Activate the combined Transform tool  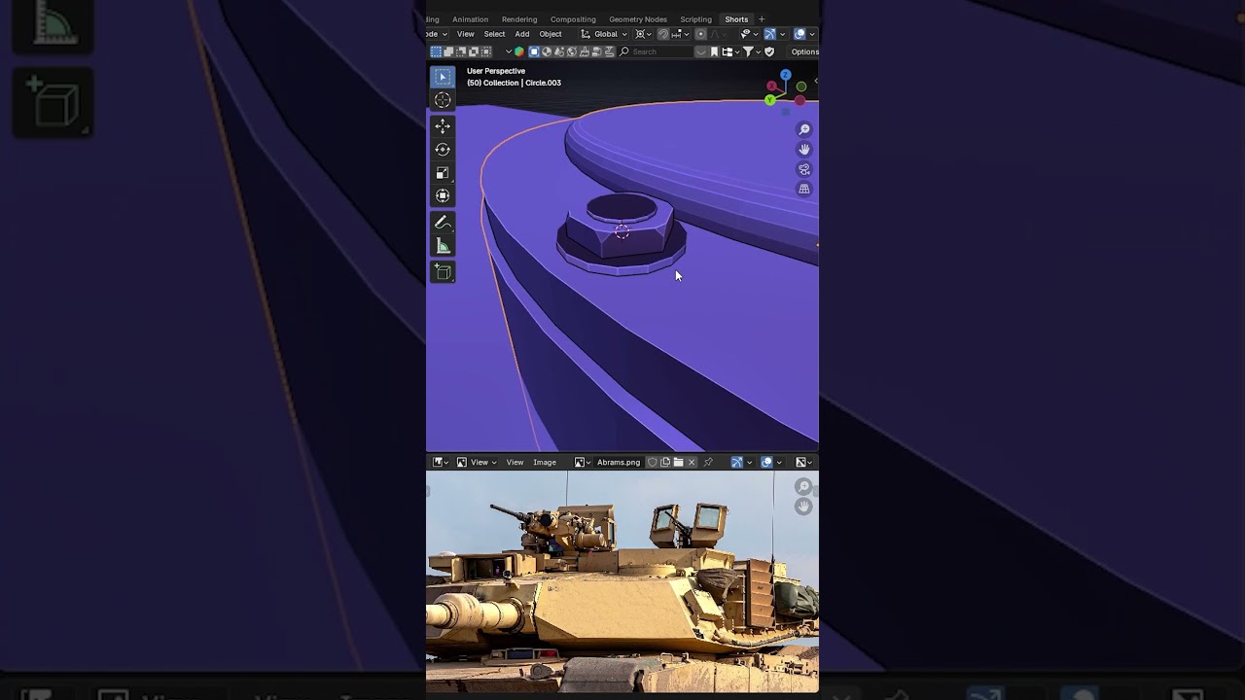(443, 196)
